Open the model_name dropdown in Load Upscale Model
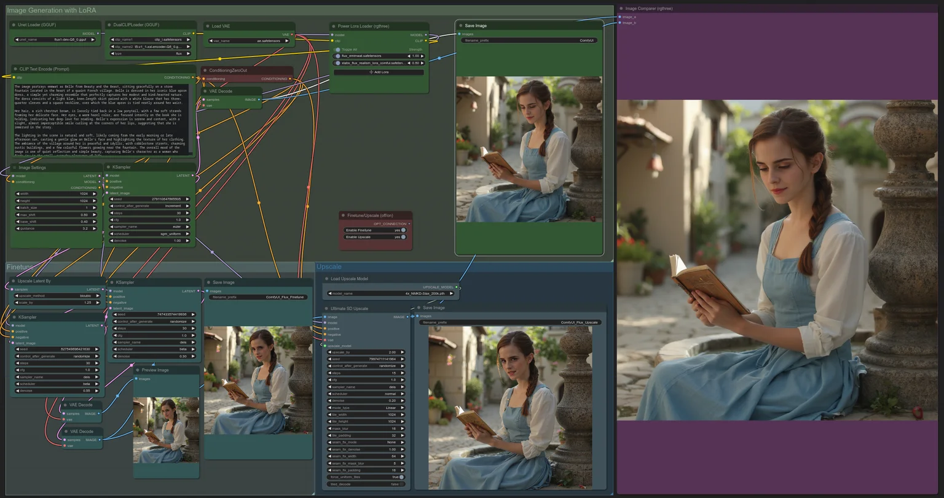Screen dimensions: 944x498 click(391, 294)
